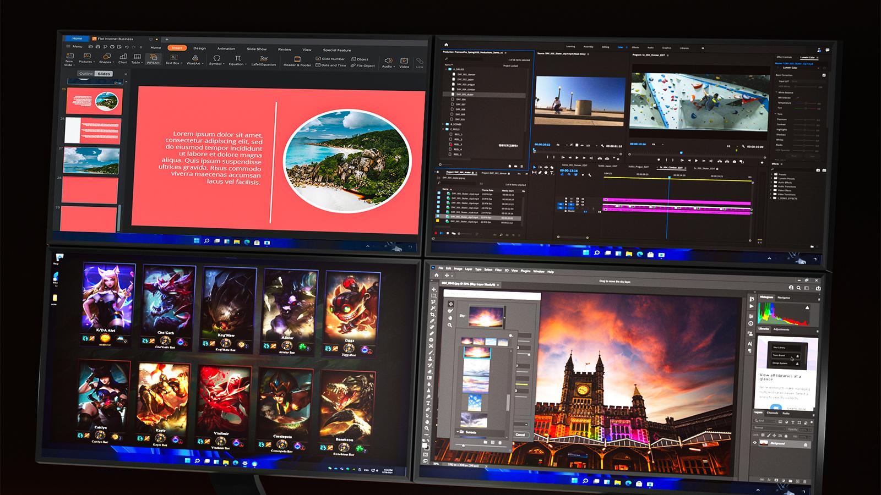The width and height of the screenshot is (881, 495).
Task: Expand the B_SCENES folder in the project tree
Action: (444, 124)
